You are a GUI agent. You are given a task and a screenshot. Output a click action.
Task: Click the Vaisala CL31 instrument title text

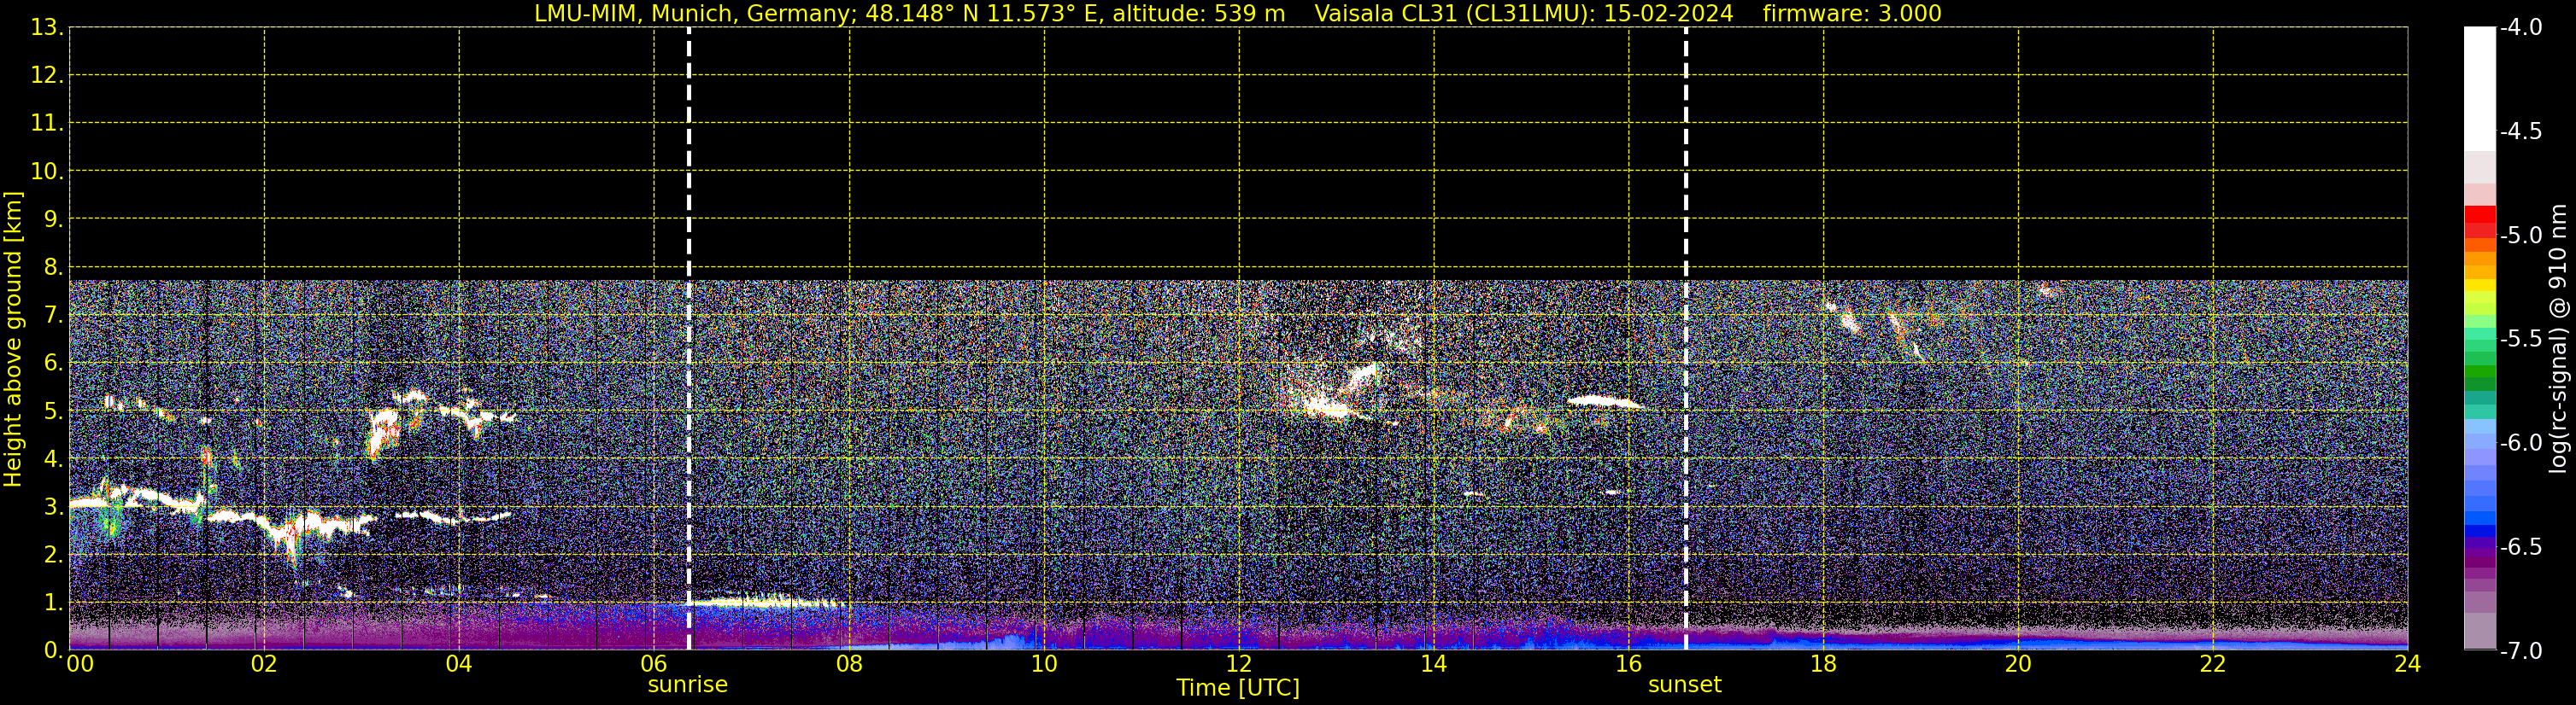(1524, 13)
